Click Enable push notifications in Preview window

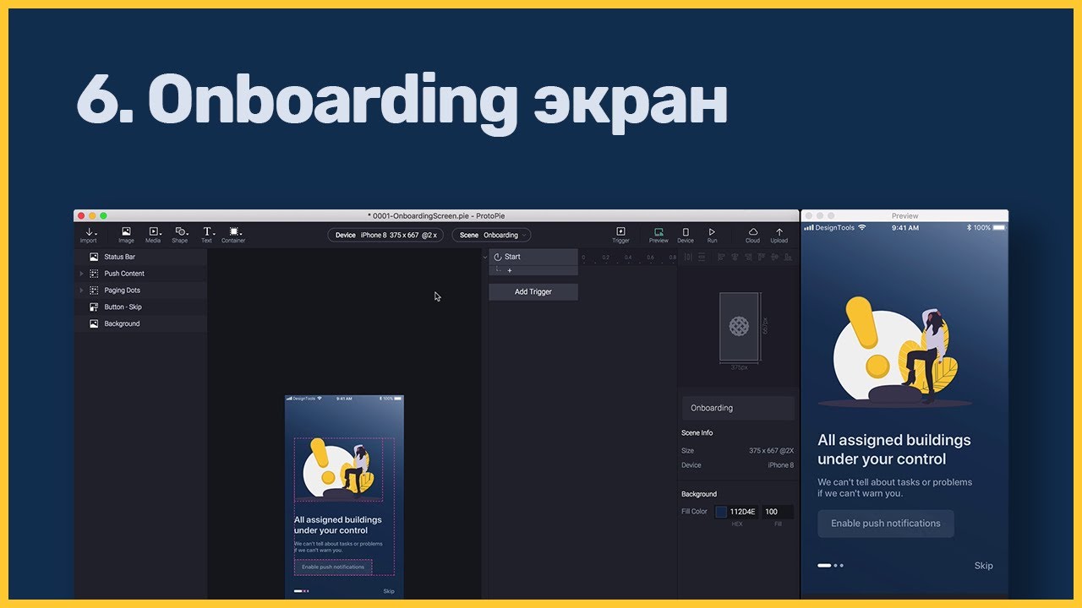tap(886, 524)
